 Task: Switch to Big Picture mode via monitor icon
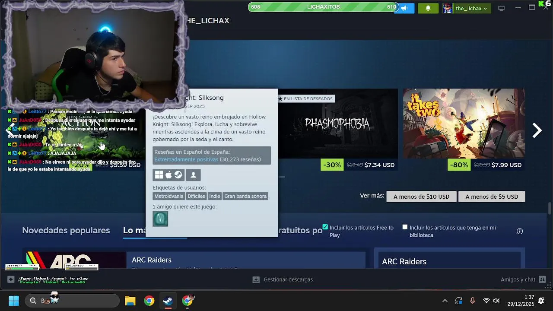pos(502,8)
